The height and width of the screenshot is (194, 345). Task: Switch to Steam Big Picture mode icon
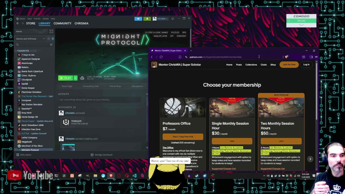pos(173,19)
